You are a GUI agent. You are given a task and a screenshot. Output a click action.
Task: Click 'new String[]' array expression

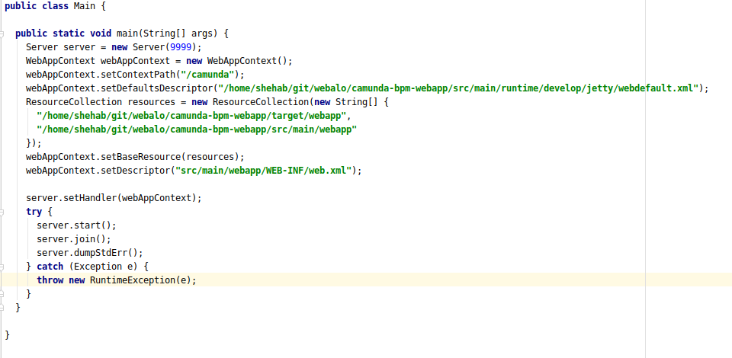point(346,102)
